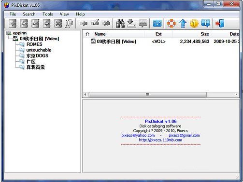Sort the list by the Size column header
This screenshot has height=182, width=243.
205,34
